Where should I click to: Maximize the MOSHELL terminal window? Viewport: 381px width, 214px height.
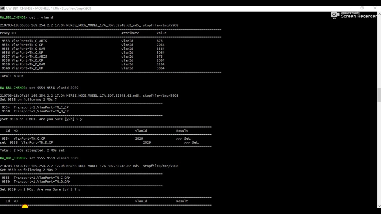pyautogui.click(x=362, y=8)
